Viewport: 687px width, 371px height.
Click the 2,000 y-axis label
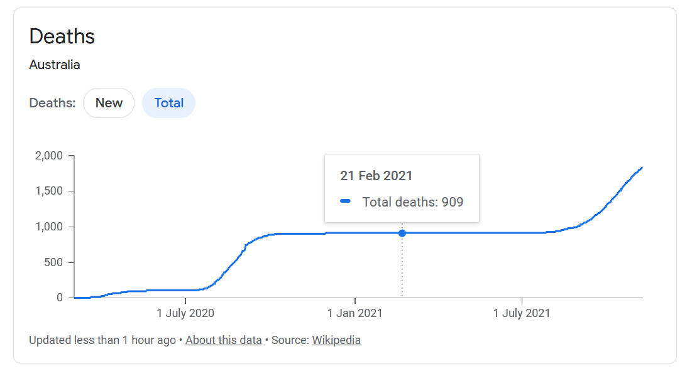tap(48, 156)
